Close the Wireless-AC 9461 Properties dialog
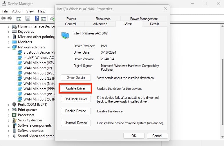Screen dimensions: 224x146 click(x=166, y=9)
